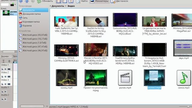This screenshot has height=108, width=192.
Task: Mute the Video 2 track
Action: point(5,77)
